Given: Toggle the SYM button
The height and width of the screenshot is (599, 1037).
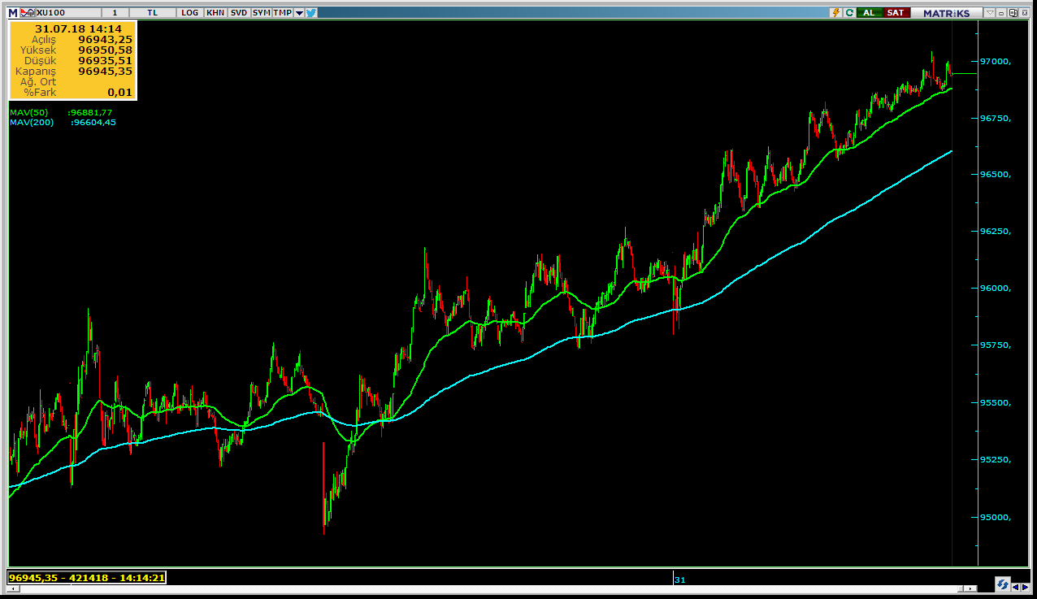Looking at the screenshot, I should (262, 12).
